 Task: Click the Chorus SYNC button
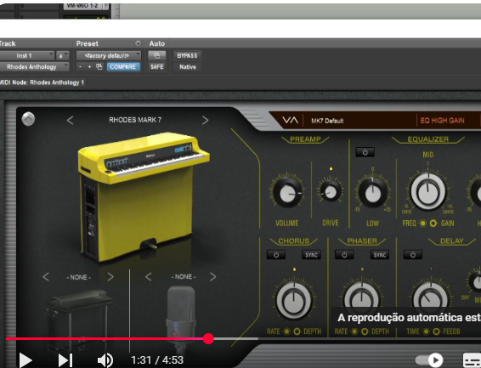click(311, 255)
